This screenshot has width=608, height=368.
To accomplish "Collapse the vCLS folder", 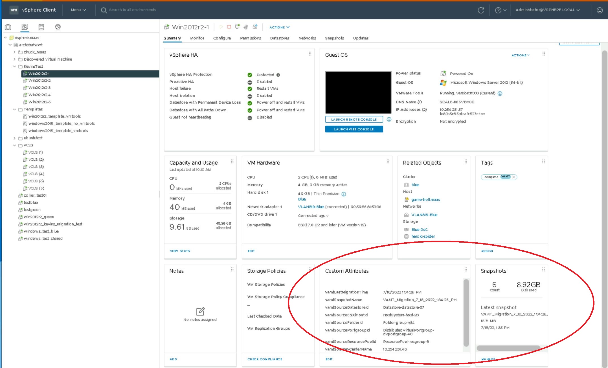I will (x=14, y=145).
